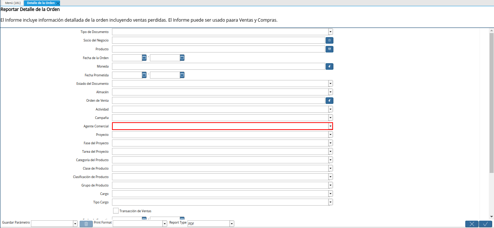Screen dimensions: 494x228
Task: Open the second Fecha Prometida calendar
Action: [x=182, y=75]
